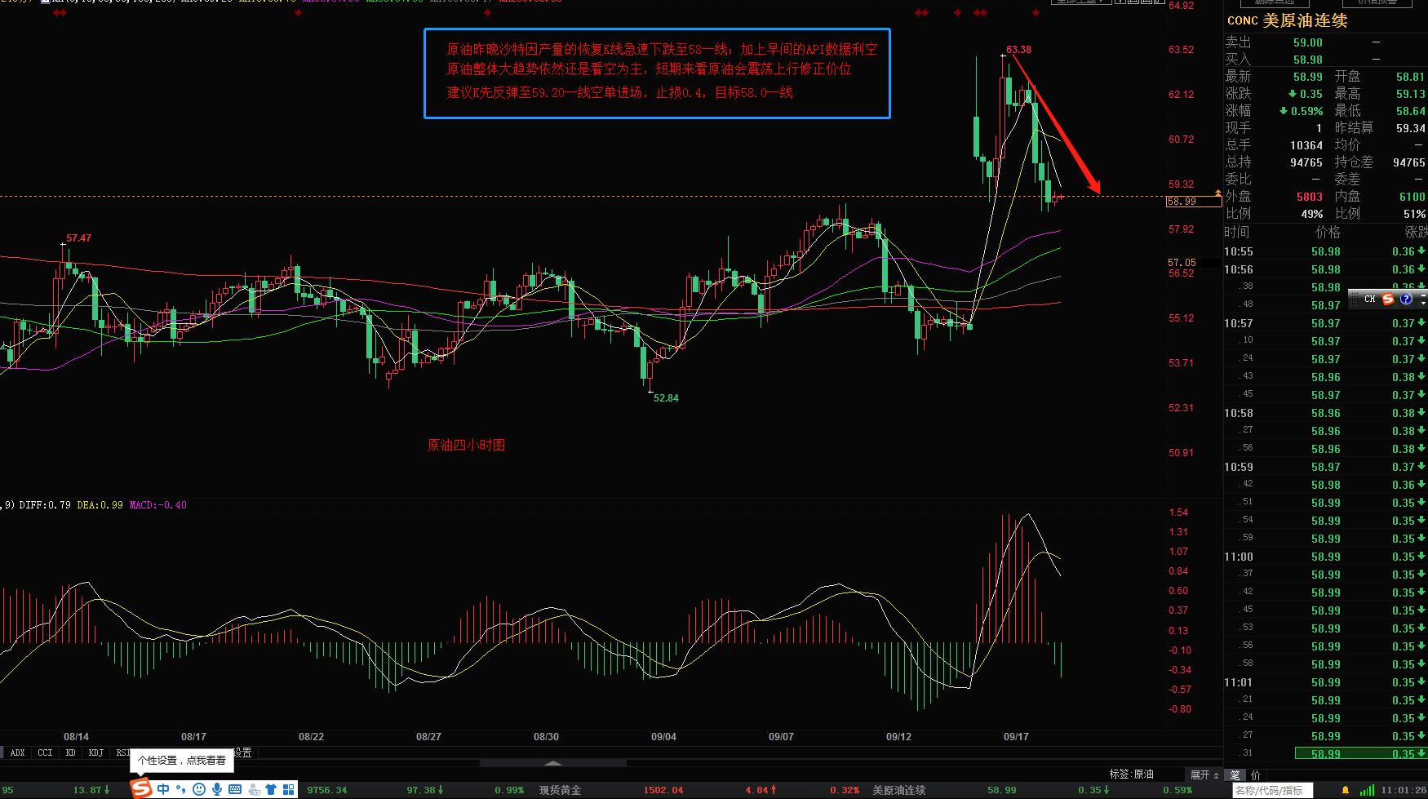Click the 11:00 time entry in the trade list
The height and width of the screenshot is (799, 1428).
click(1238, 557)
